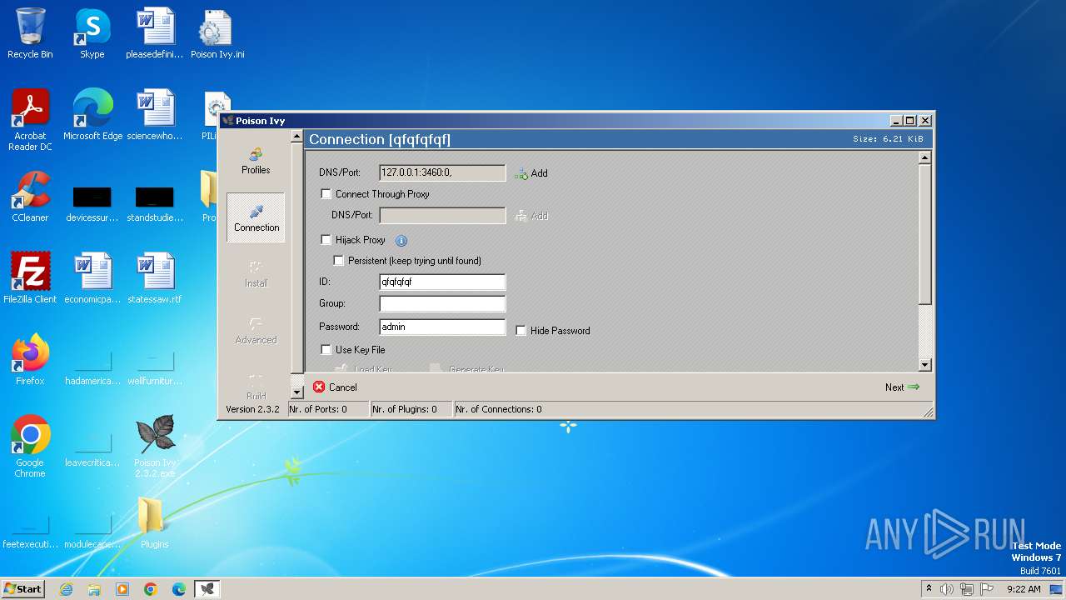The width and height of the screenshot is (1066, 600).
Task: Click the Size 6.21 KiB label
Action: pyautogui.click(x=888, y=139)
